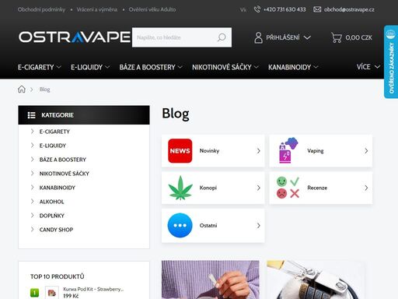Open the Konopí blog category
Image resolution: width=398 pixels, height=299 pixels.
point(213,188)
